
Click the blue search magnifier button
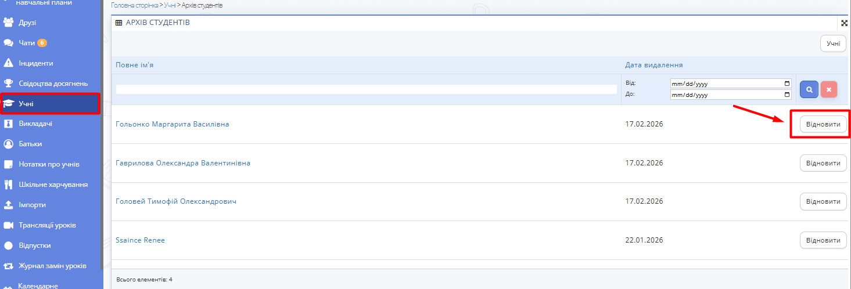[809, 89]
